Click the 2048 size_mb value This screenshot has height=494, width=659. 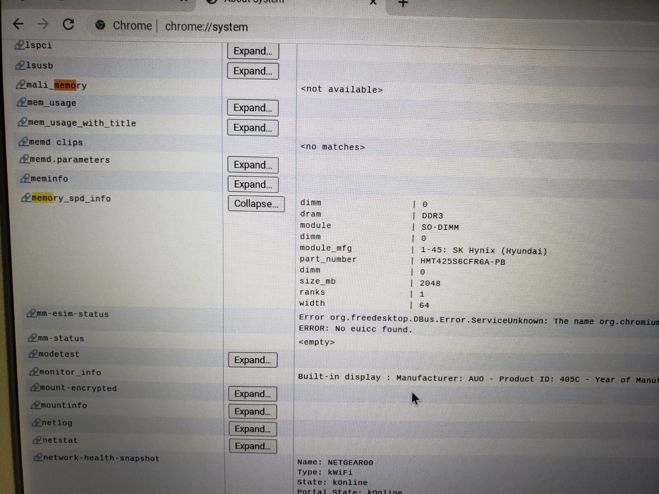click(x=430, y=283)
